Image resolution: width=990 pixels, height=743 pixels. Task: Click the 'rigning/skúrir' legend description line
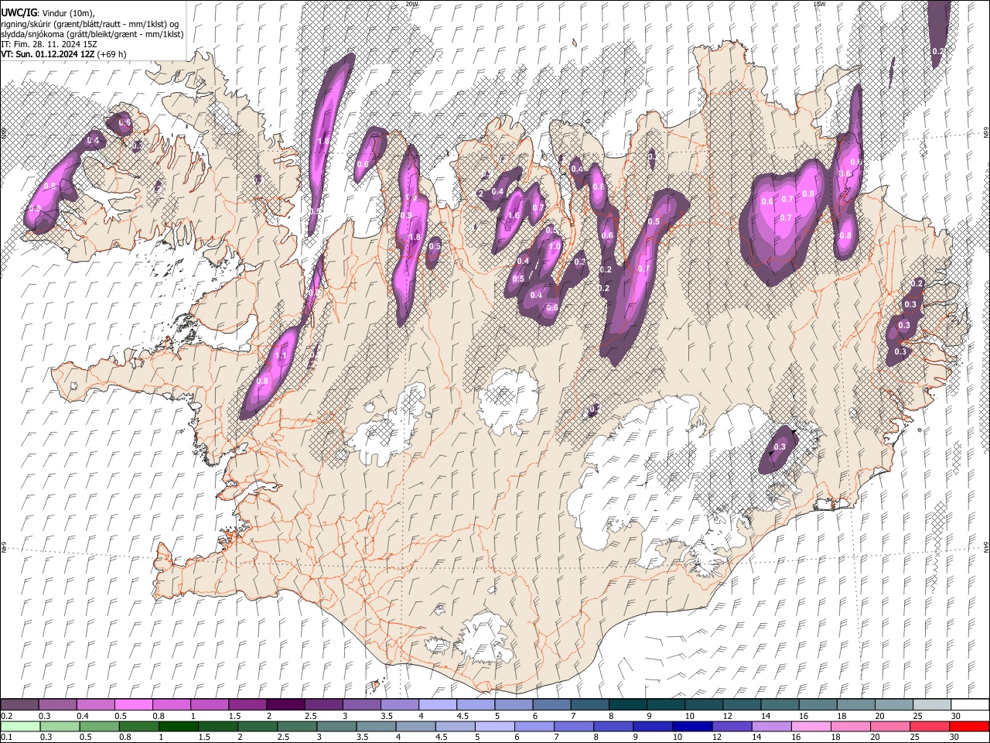[90, 24]
